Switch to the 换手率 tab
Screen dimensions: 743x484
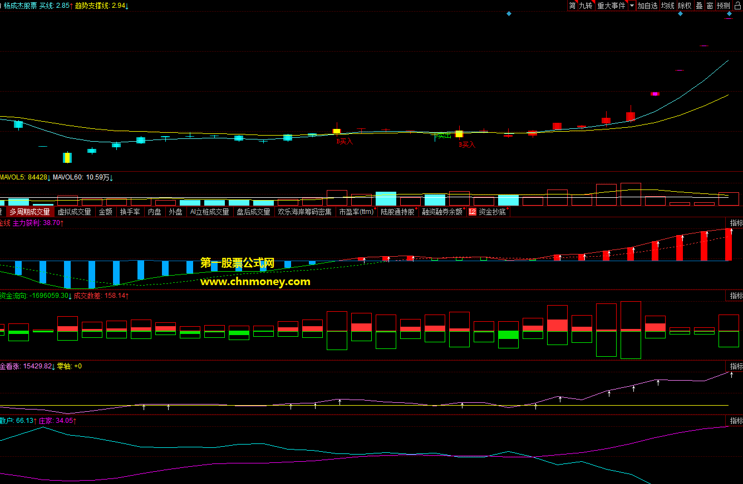pyautogui.click(x=130, y=212)
